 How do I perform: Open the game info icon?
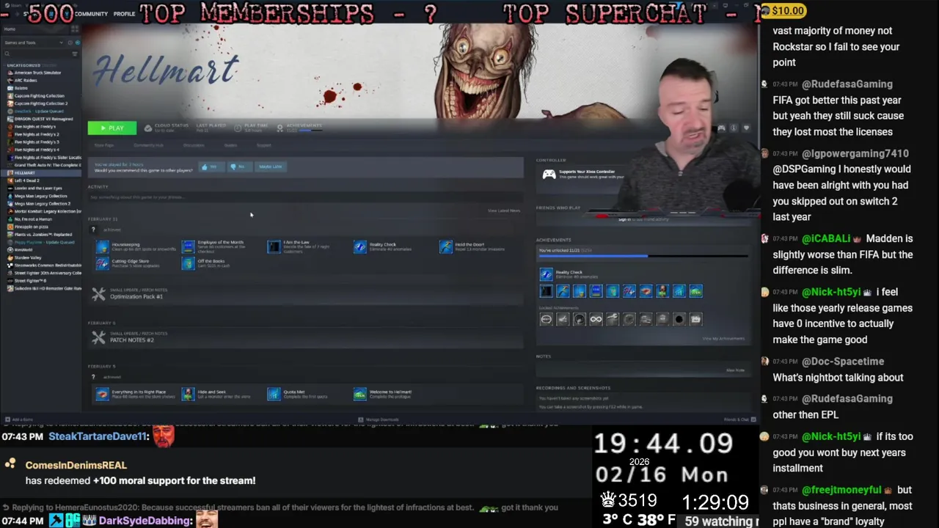coord(734,128)
